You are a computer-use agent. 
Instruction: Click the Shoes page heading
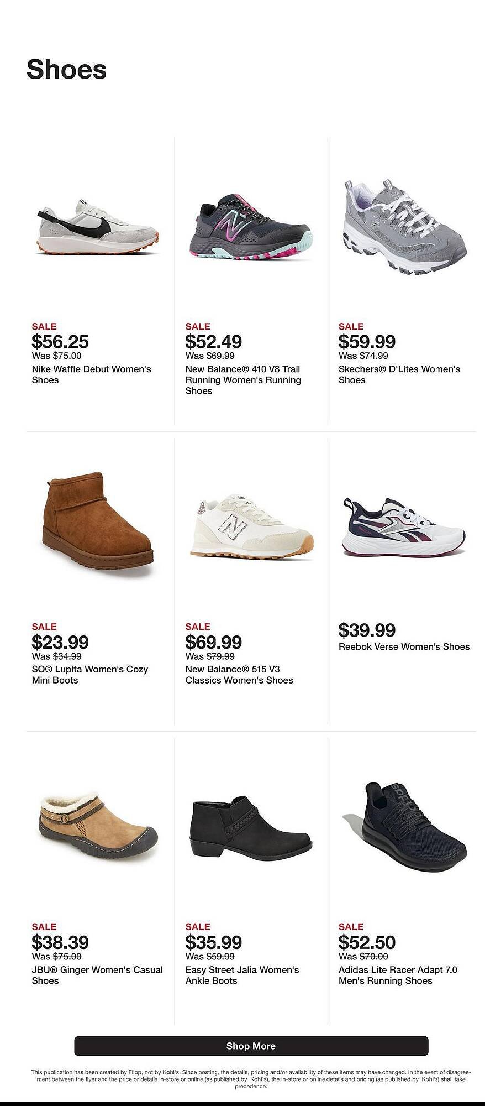tap(67, 69)
